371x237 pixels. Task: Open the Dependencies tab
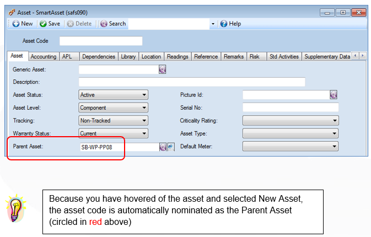[99, 57]
